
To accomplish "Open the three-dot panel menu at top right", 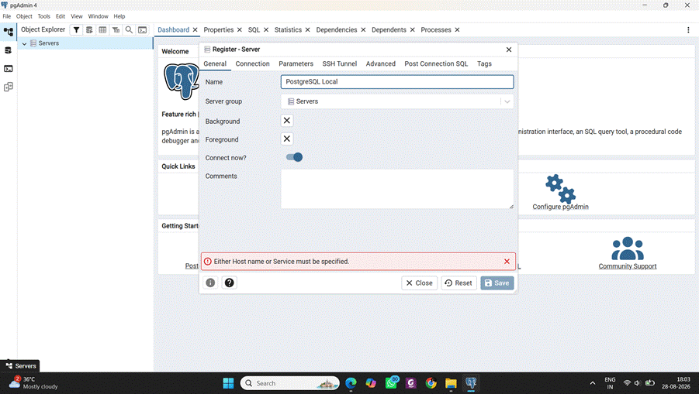I will (x=688, y=29).
